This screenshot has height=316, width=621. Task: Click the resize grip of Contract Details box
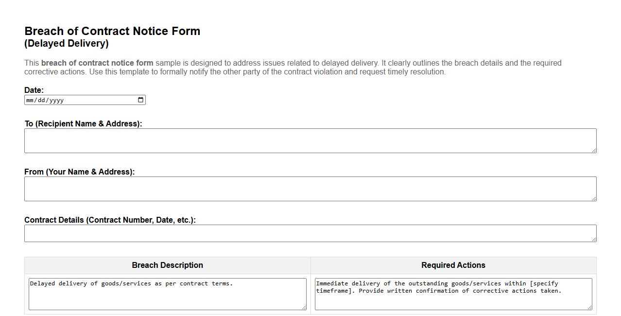point(594,240)
